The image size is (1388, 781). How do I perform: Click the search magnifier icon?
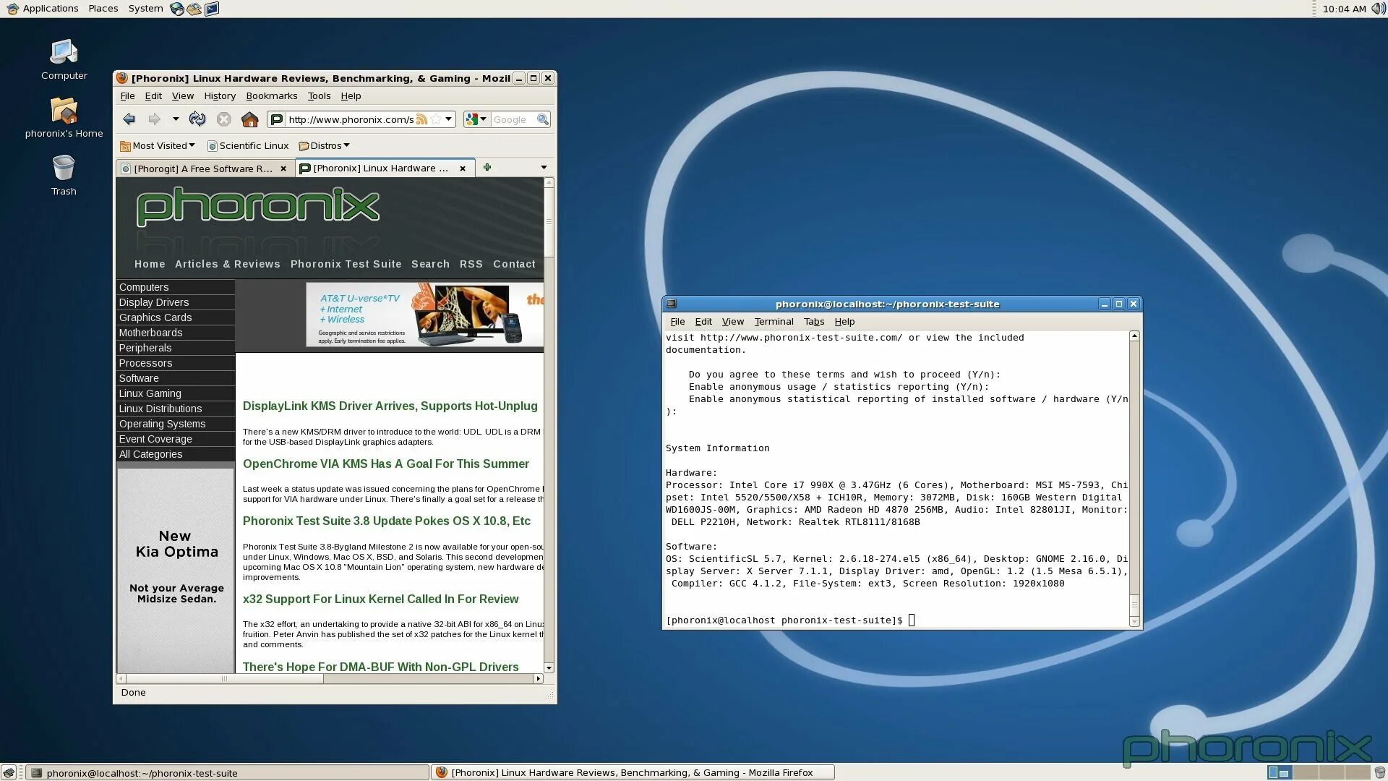pyautogui.click(x=542, y=119)
